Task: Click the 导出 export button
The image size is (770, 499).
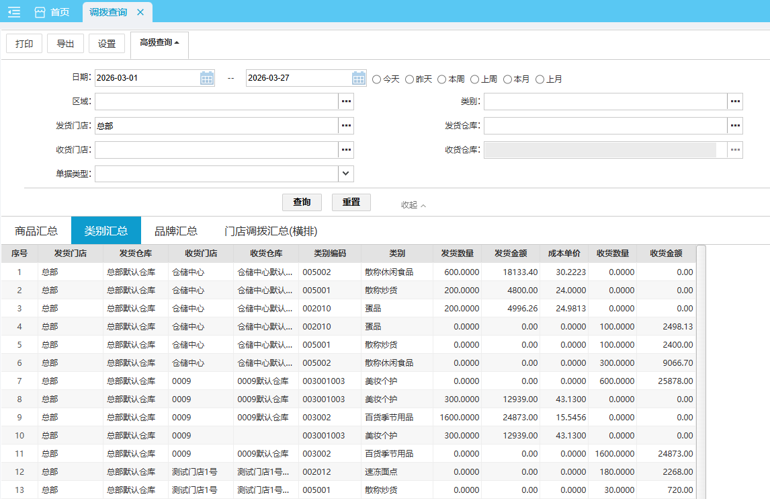Action: (x=65, y=44)
